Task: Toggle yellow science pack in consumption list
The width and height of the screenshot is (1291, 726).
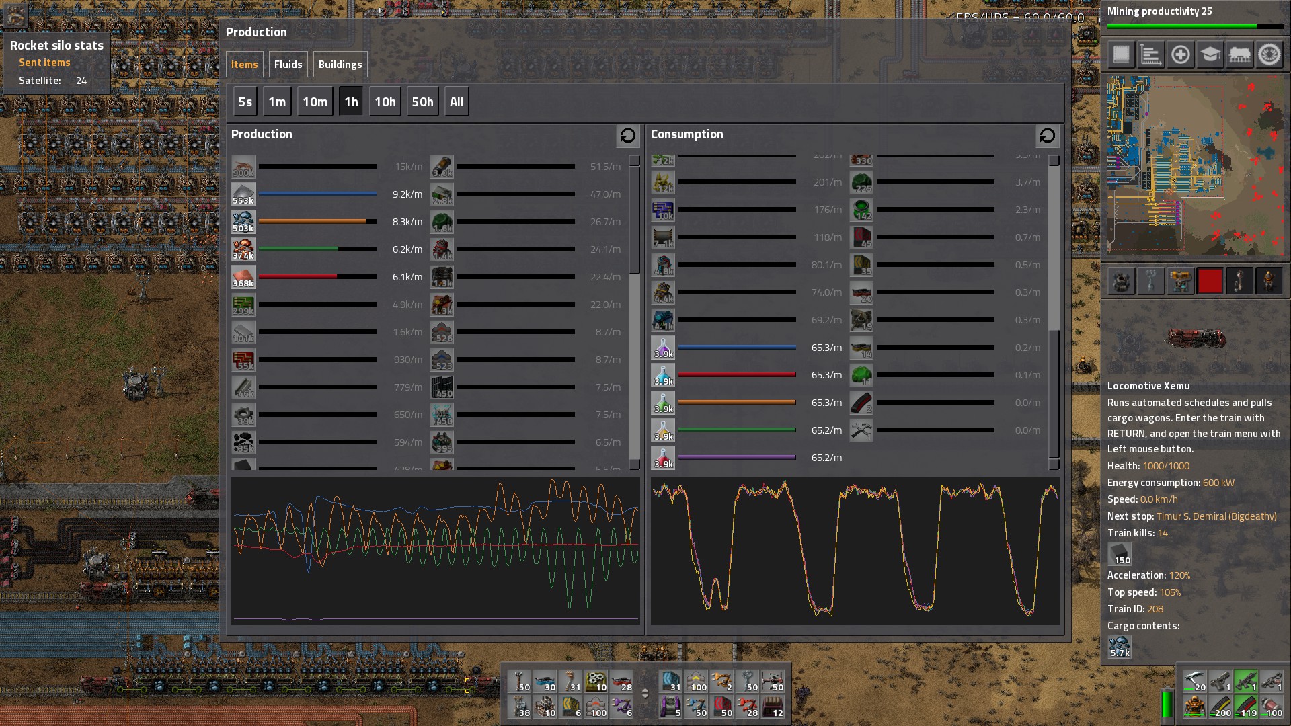Action: tap(663, 430)
